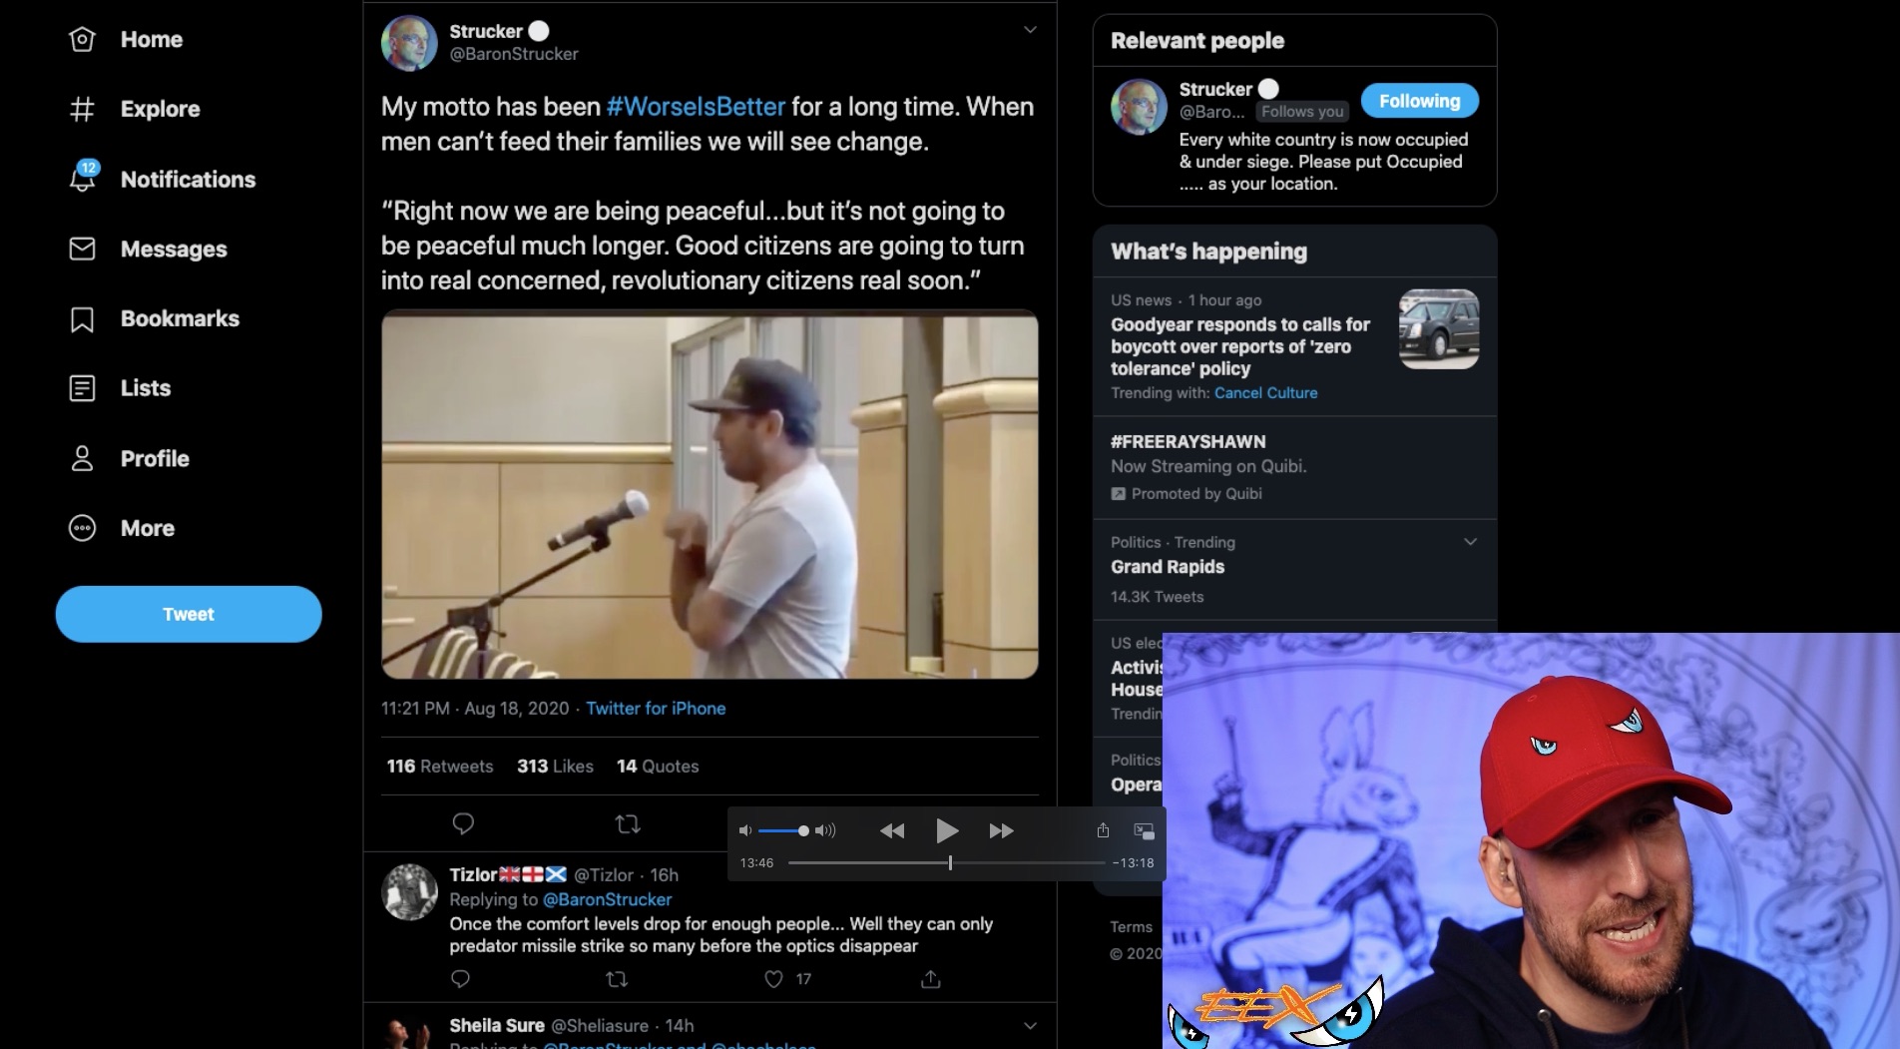Image resolution: width=1900 pixels, height=1049 pixels.
Task: Expand the main tweet options chevron
Action: pyautogui.click(x=1030, y=30)
